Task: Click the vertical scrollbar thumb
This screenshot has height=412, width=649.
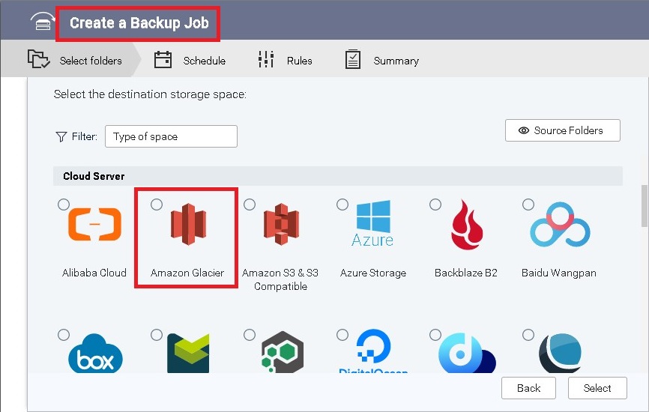Action: pos(644,205)
